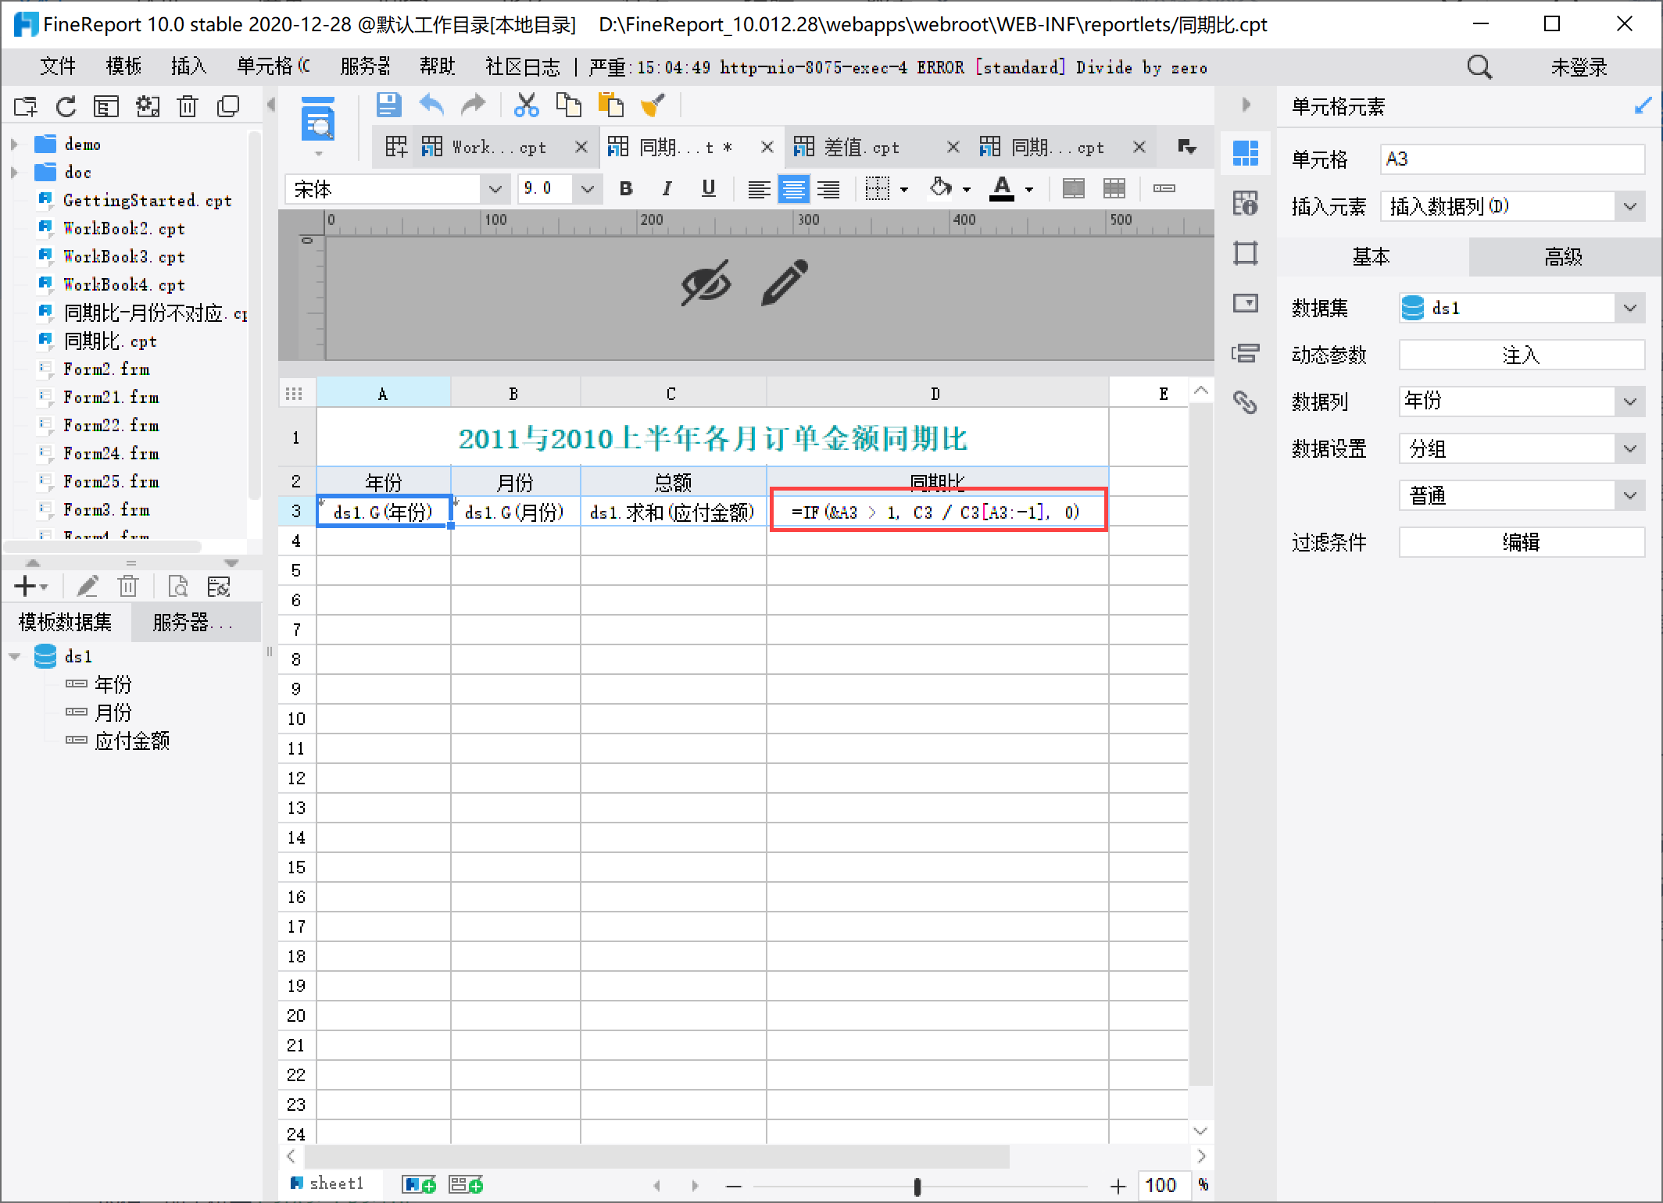Image resolution: width=1663 pixels, height=1203 pixels.
Task: Toggle bold formatting on the cell
Action: 624,188
